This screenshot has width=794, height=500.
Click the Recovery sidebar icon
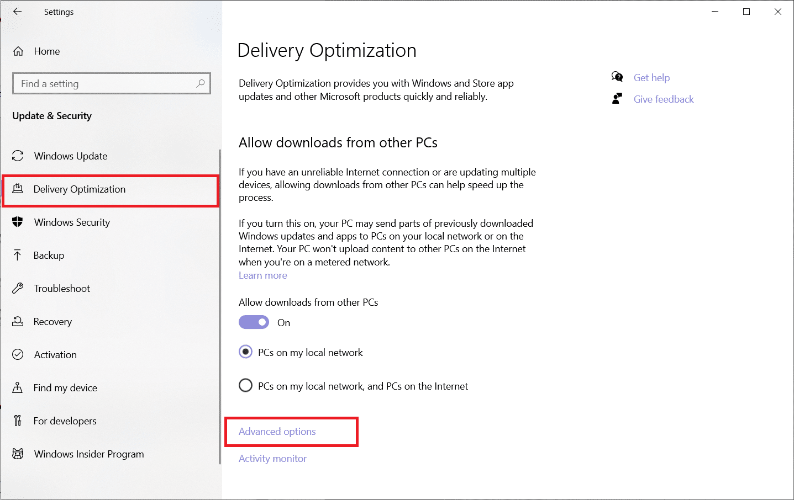[x=18, y=321]
